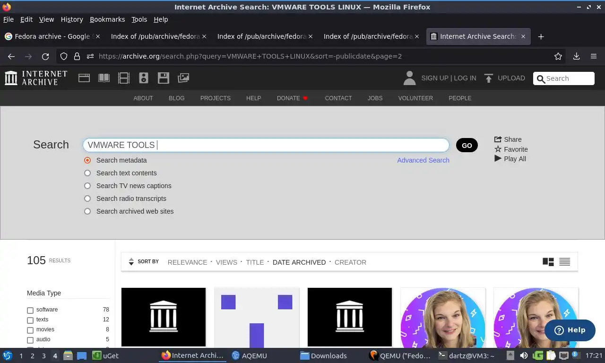Check the software media type filter

30,310
